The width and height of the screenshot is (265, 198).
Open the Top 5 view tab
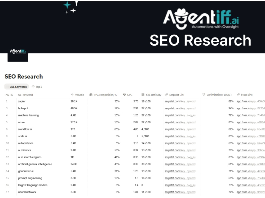[x=37, y=87]
